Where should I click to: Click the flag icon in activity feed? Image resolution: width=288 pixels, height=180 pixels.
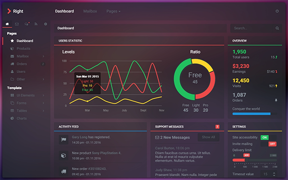pyautogui.click(x=63, y=140)
